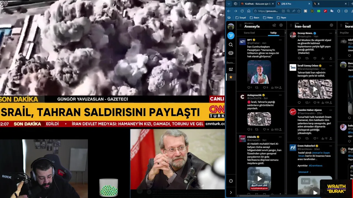The height and width of the screenshot is (198, 353).
Task: Open the Umman# hashtag link
Action: click(x=303, y=172)
